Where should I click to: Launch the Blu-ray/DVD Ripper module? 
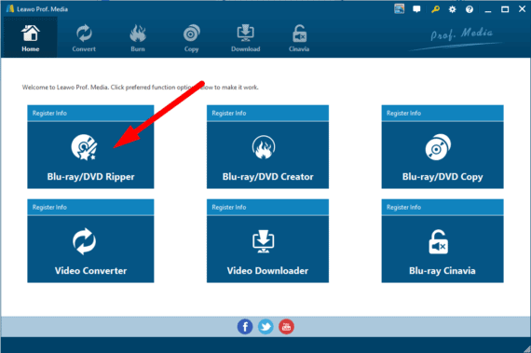coord(90,155)
